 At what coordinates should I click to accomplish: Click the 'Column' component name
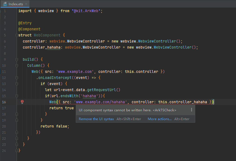pos(34,66)
